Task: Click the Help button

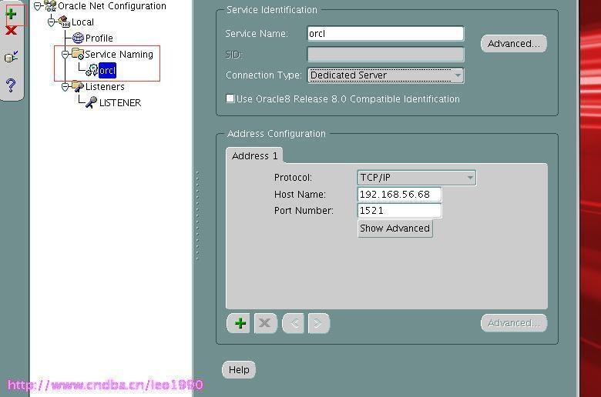Action: tap(239, 370)
